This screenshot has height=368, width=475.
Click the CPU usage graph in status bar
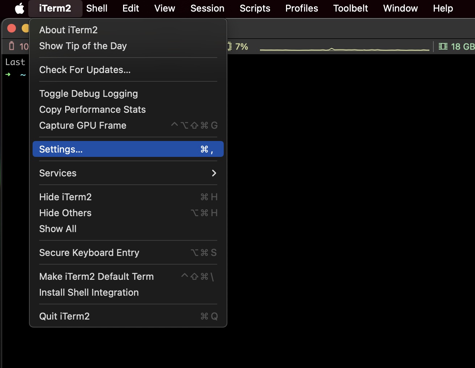tap(344, 48)
